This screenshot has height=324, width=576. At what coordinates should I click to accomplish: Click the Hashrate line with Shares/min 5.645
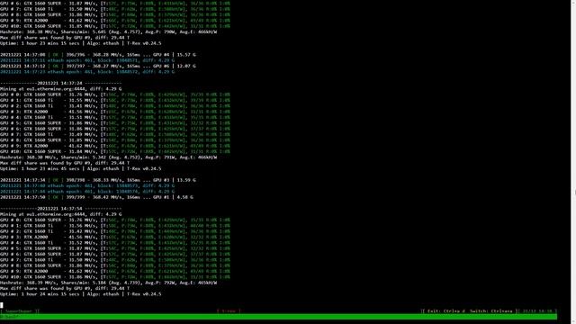108,32
